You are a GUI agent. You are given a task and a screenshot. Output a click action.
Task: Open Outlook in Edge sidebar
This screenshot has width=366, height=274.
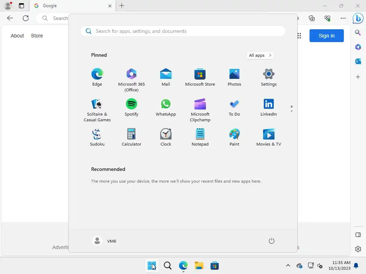[358, 61]
